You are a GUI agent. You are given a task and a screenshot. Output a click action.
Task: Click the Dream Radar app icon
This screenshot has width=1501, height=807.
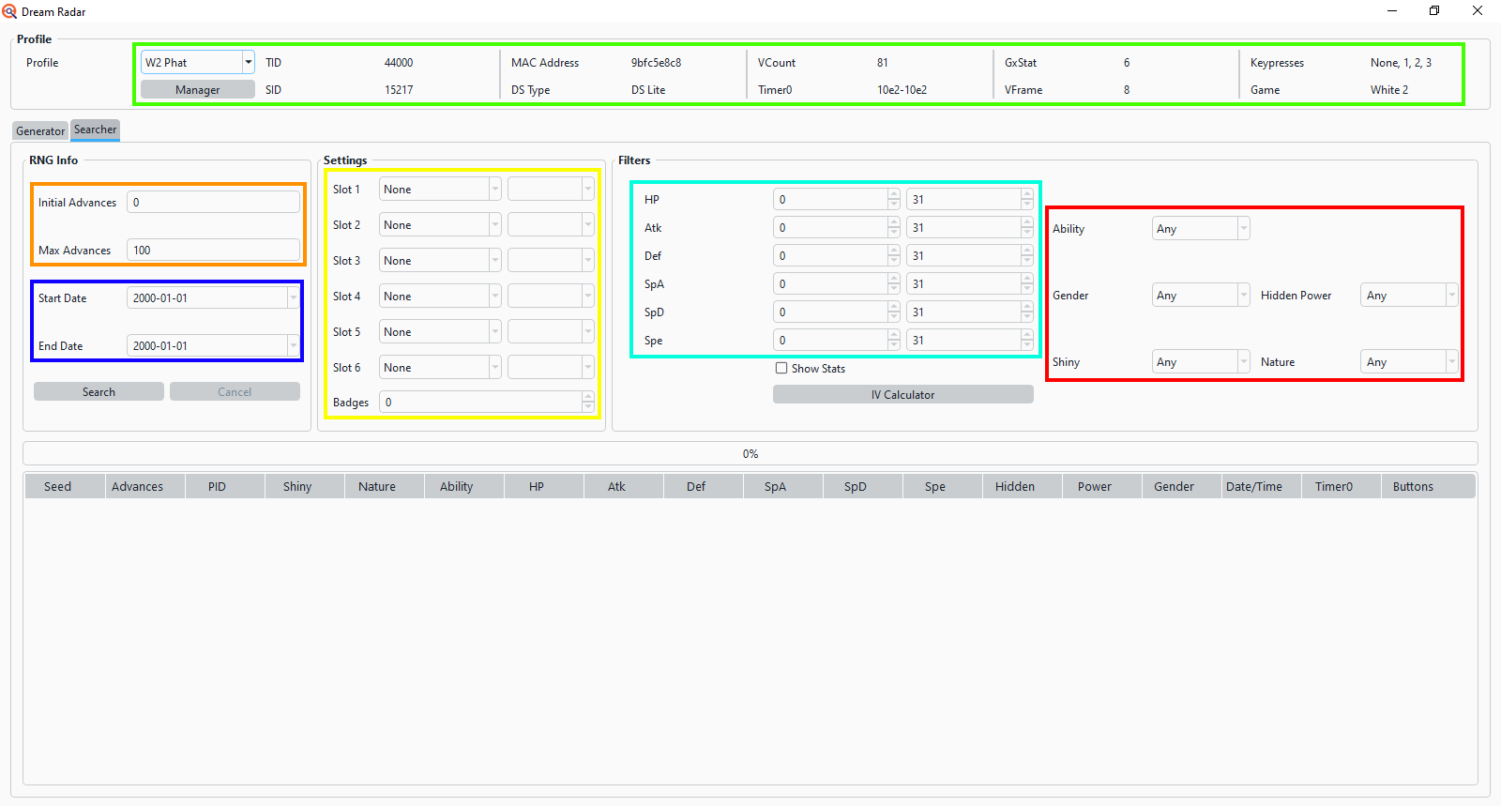[9, 11]
